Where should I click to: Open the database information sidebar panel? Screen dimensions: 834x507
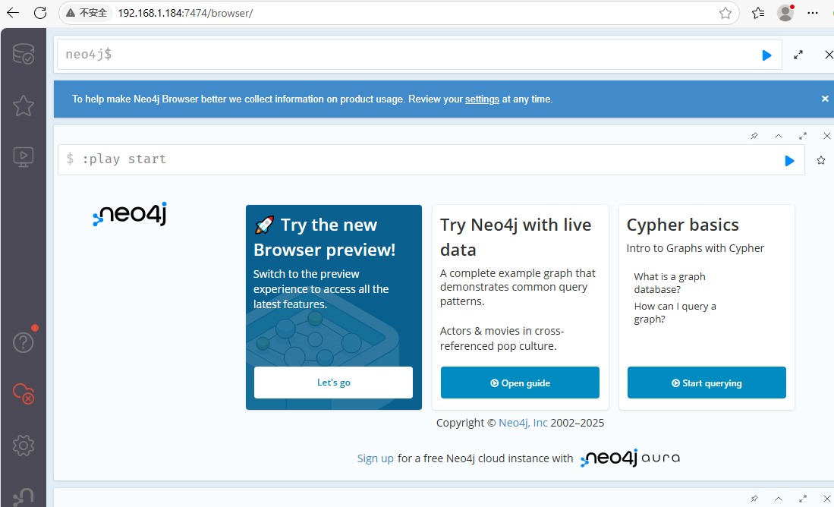click(23, 54)
